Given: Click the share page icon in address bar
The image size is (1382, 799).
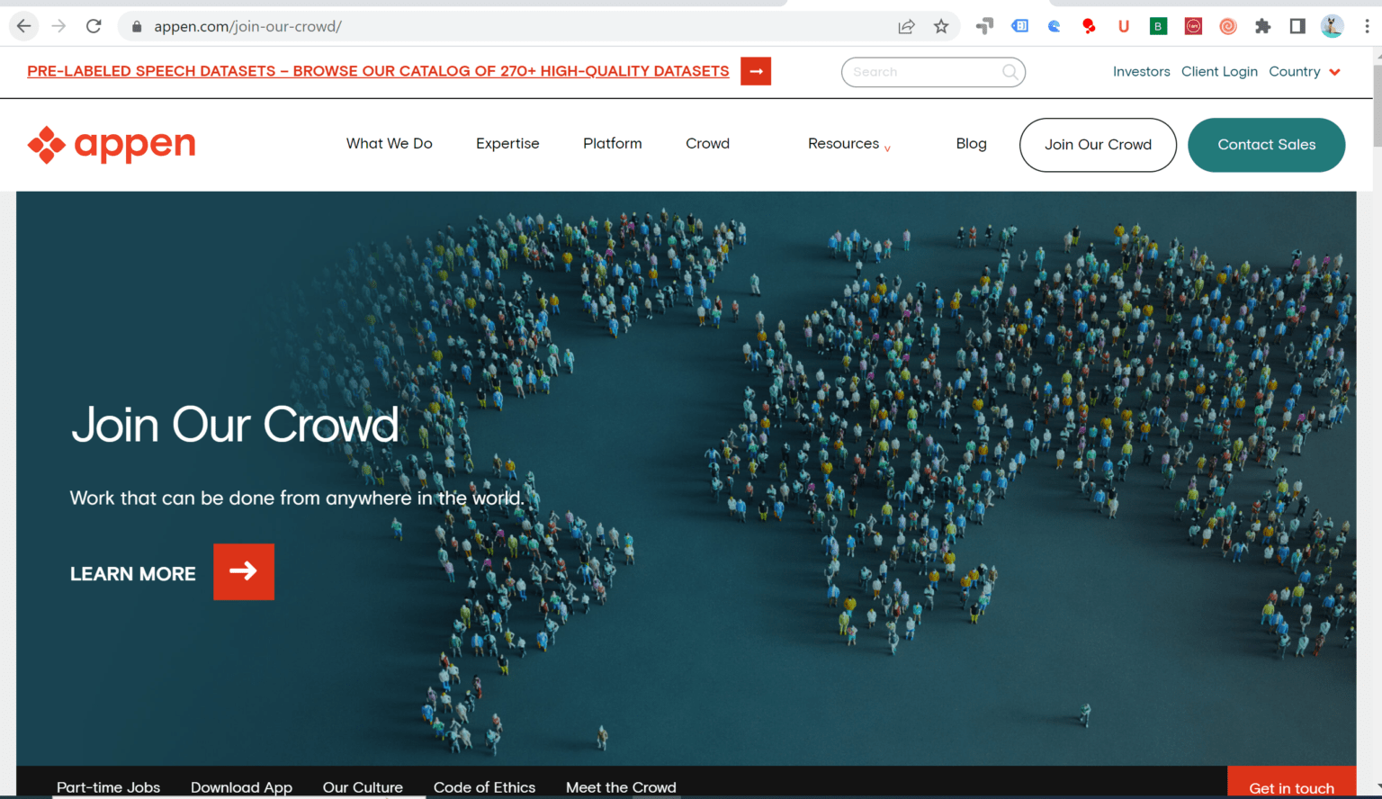Looking at the screenshot, I should [x=906, y=26].
